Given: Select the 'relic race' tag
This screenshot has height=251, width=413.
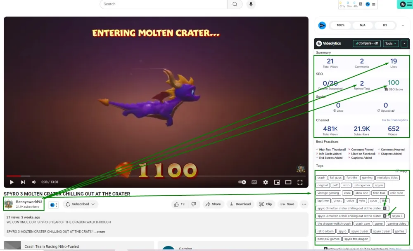Looking at the screenshot, I should (x=396, y=193).
